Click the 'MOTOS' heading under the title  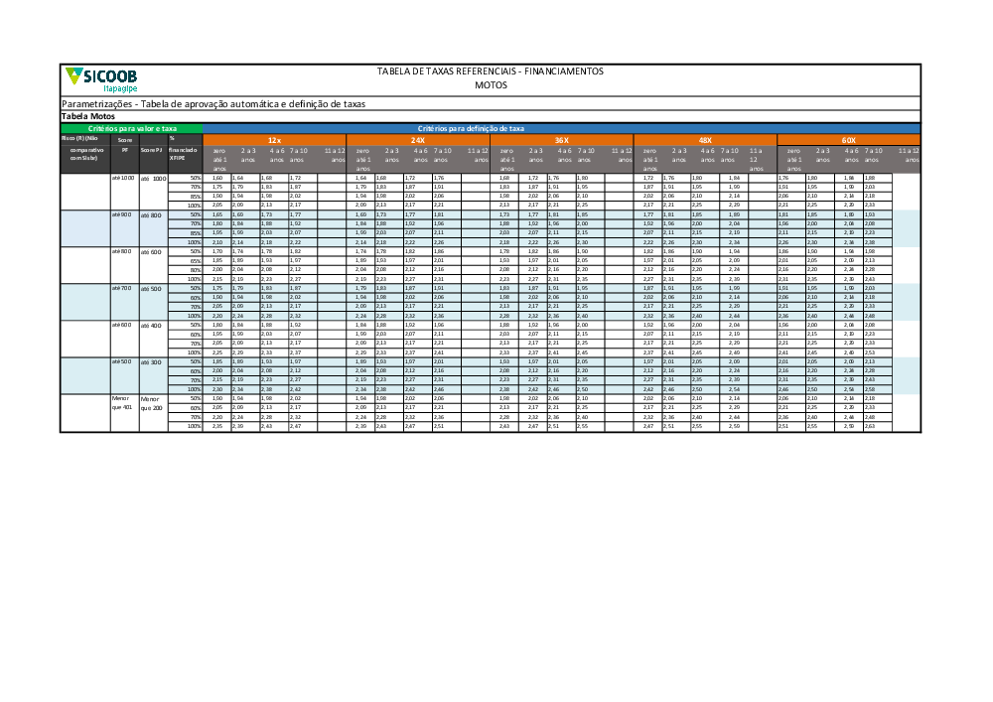(490, 85)
